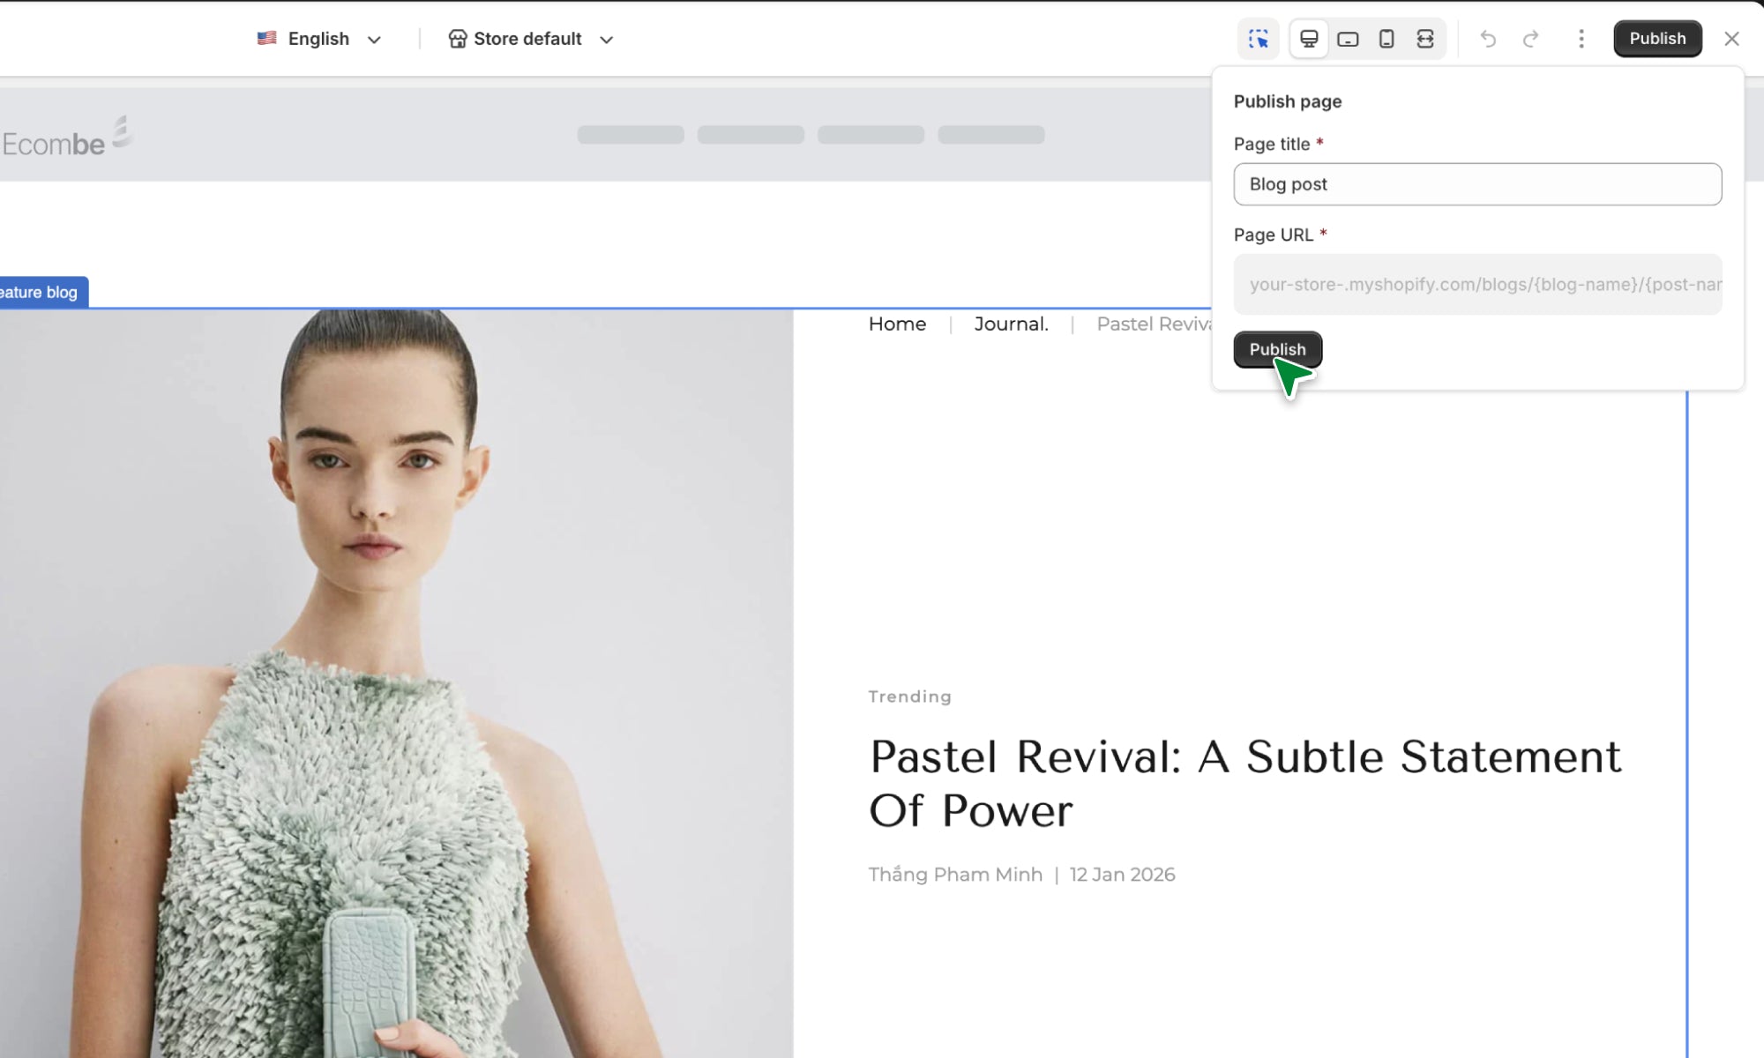Screen dimensions: 1764x1058
Task: Click Publish inside the Publish page panel
Action: coord(1277,349)
